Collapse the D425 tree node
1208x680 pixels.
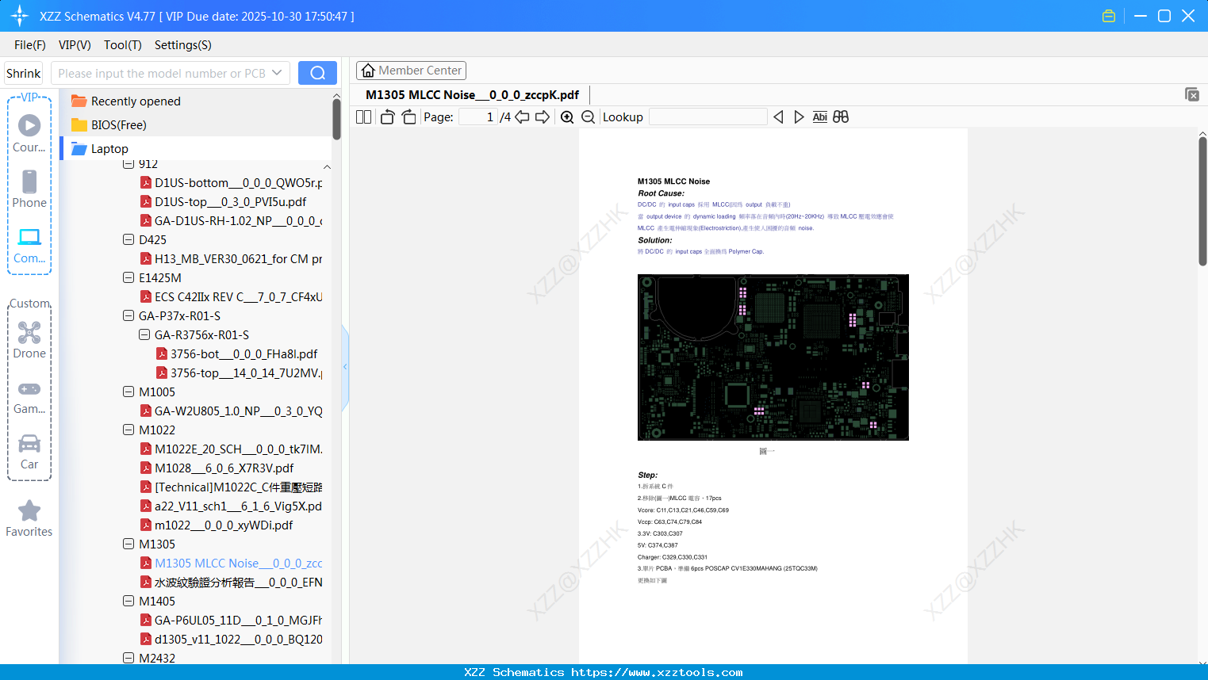[x=128, y=239]
